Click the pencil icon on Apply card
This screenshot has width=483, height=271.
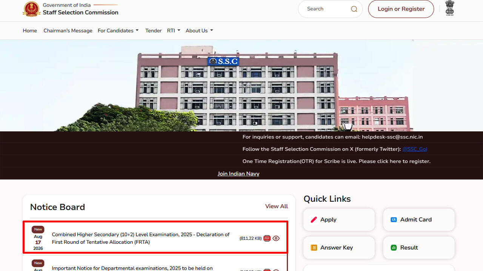(314, 219)
